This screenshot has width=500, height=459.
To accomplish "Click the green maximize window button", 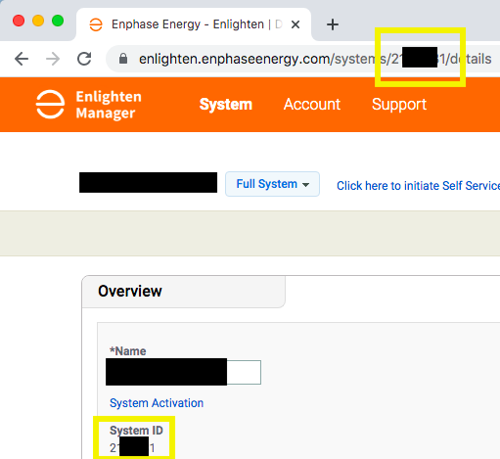I will coord(58,21).
